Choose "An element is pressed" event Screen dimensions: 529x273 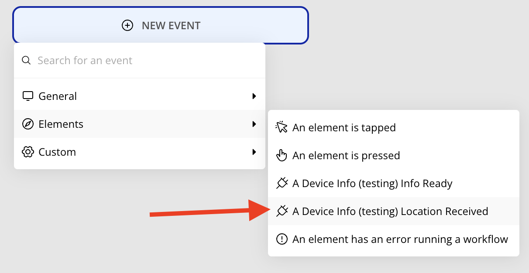click(x=346, y=155)
